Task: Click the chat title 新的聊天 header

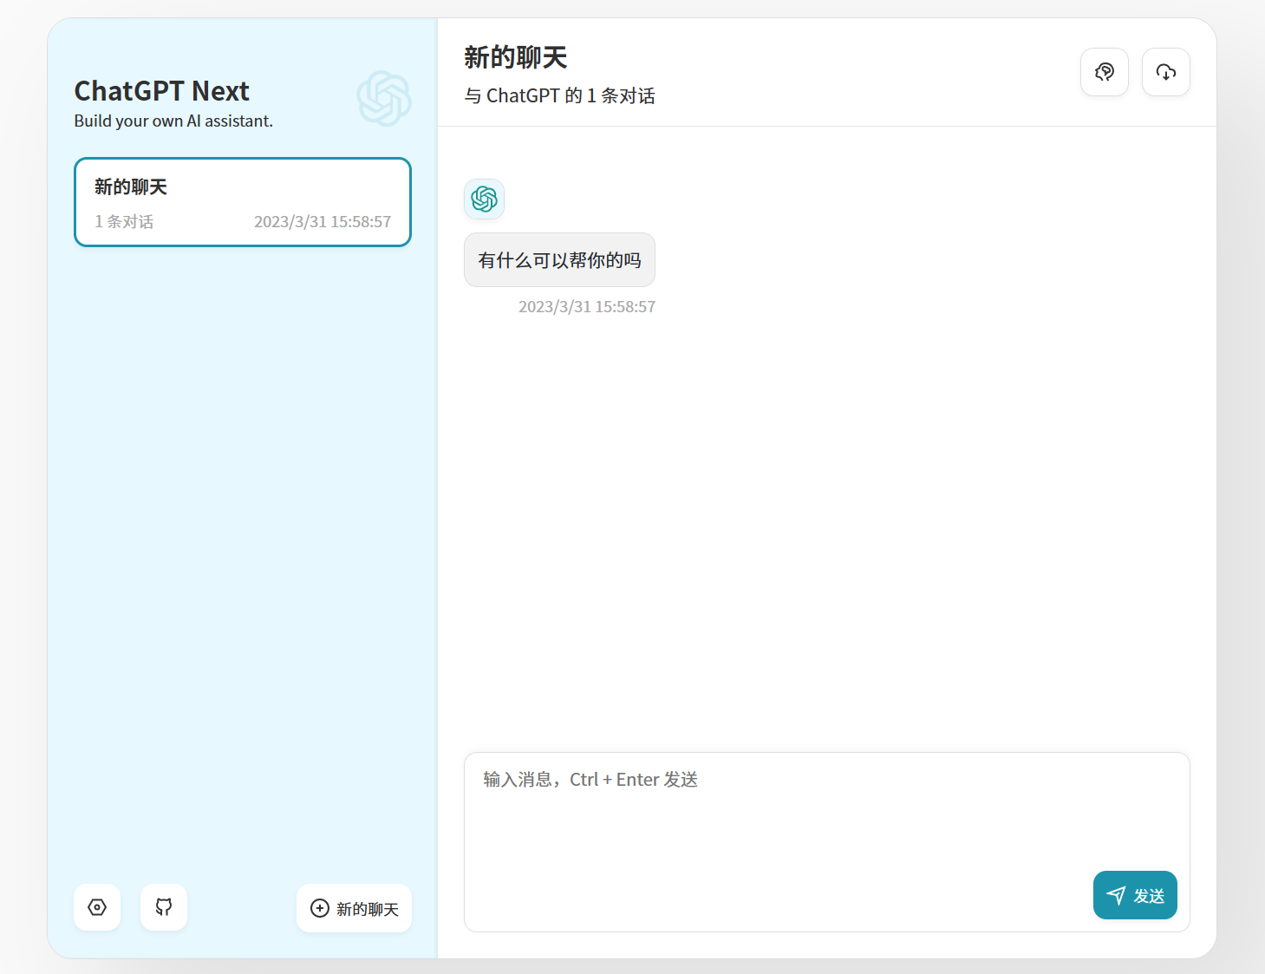Action: 515,56
